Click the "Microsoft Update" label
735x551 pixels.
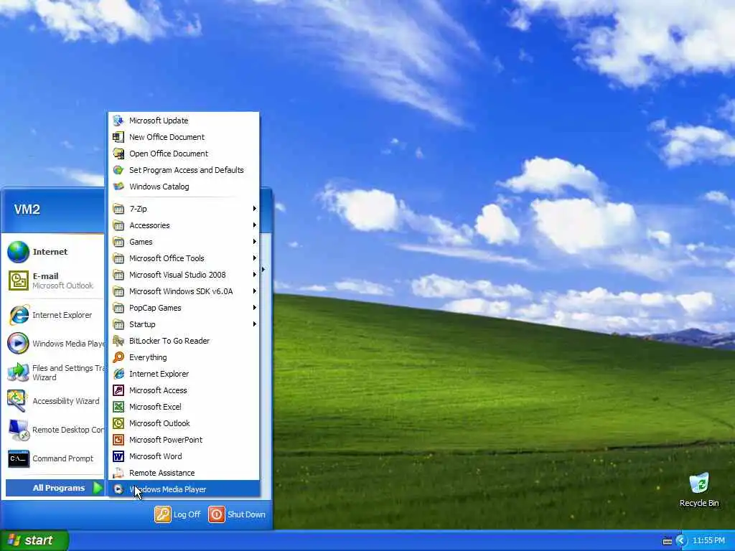click(x=159, y=121)
